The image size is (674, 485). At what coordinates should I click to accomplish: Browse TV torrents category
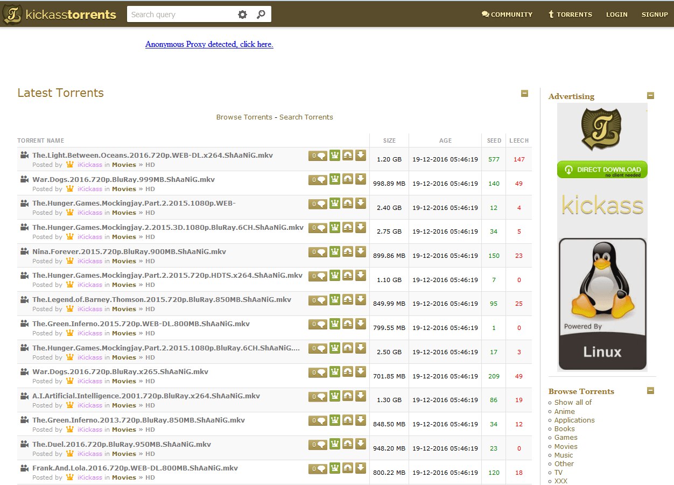[559, 472]
